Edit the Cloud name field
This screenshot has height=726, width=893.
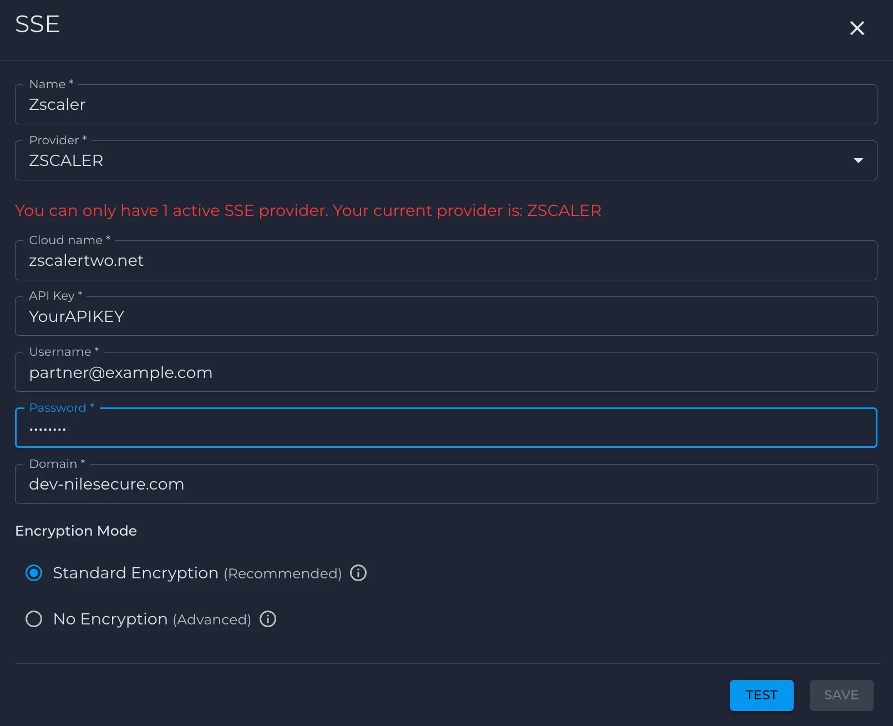pos(446,260)
